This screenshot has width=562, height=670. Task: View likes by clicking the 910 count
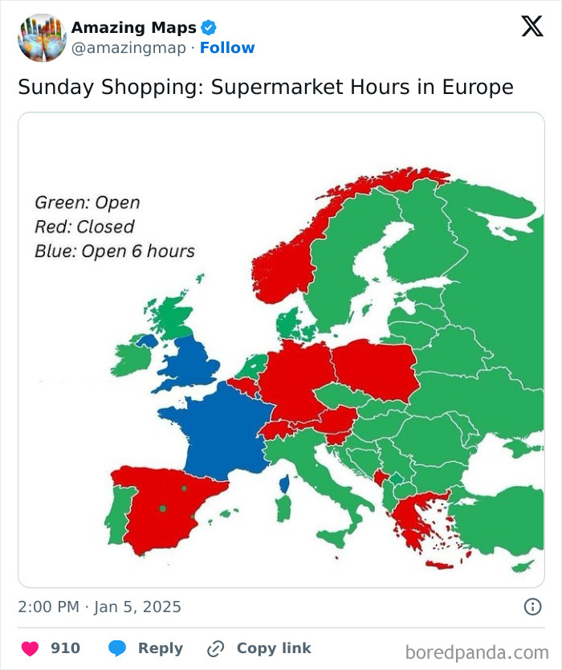[x=63, y=648]
